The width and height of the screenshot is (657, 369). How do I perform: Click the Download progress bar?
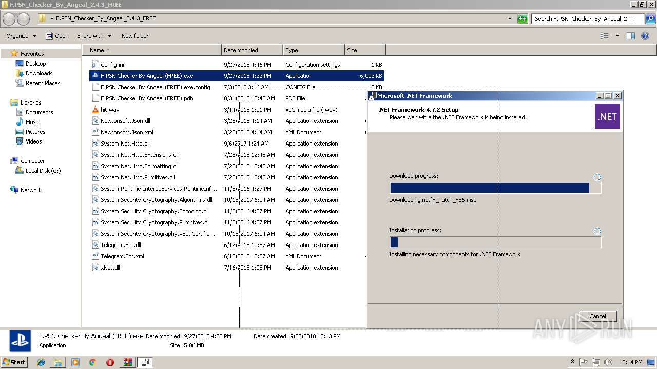495,188
